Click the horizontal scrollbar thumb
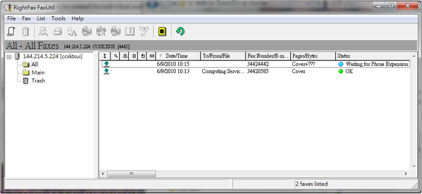 (x=131, y=174)
